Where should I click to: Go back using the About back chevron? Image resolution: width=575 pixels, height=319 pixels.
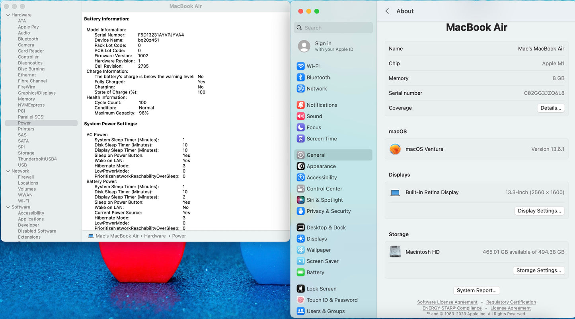(x=387, y=11)
